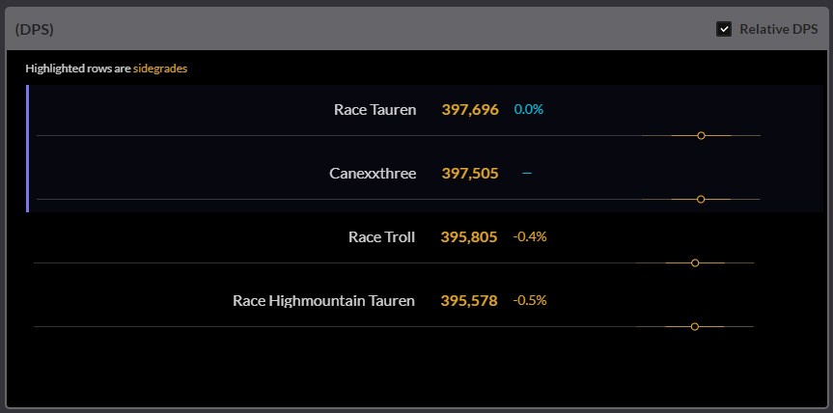This screenshot has height=413, width=833.
Task: Click the -0.5% relative difference
Action: [x=530, y=300]
